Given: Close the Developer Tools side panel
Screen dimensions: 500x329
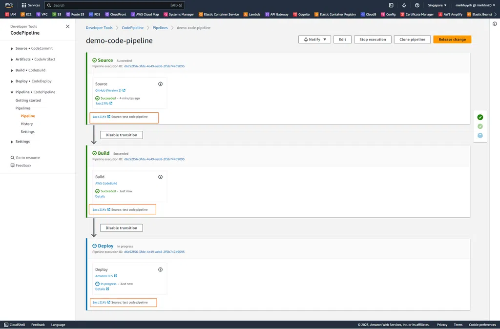Looking at the screenshot, I should point(67,26).
